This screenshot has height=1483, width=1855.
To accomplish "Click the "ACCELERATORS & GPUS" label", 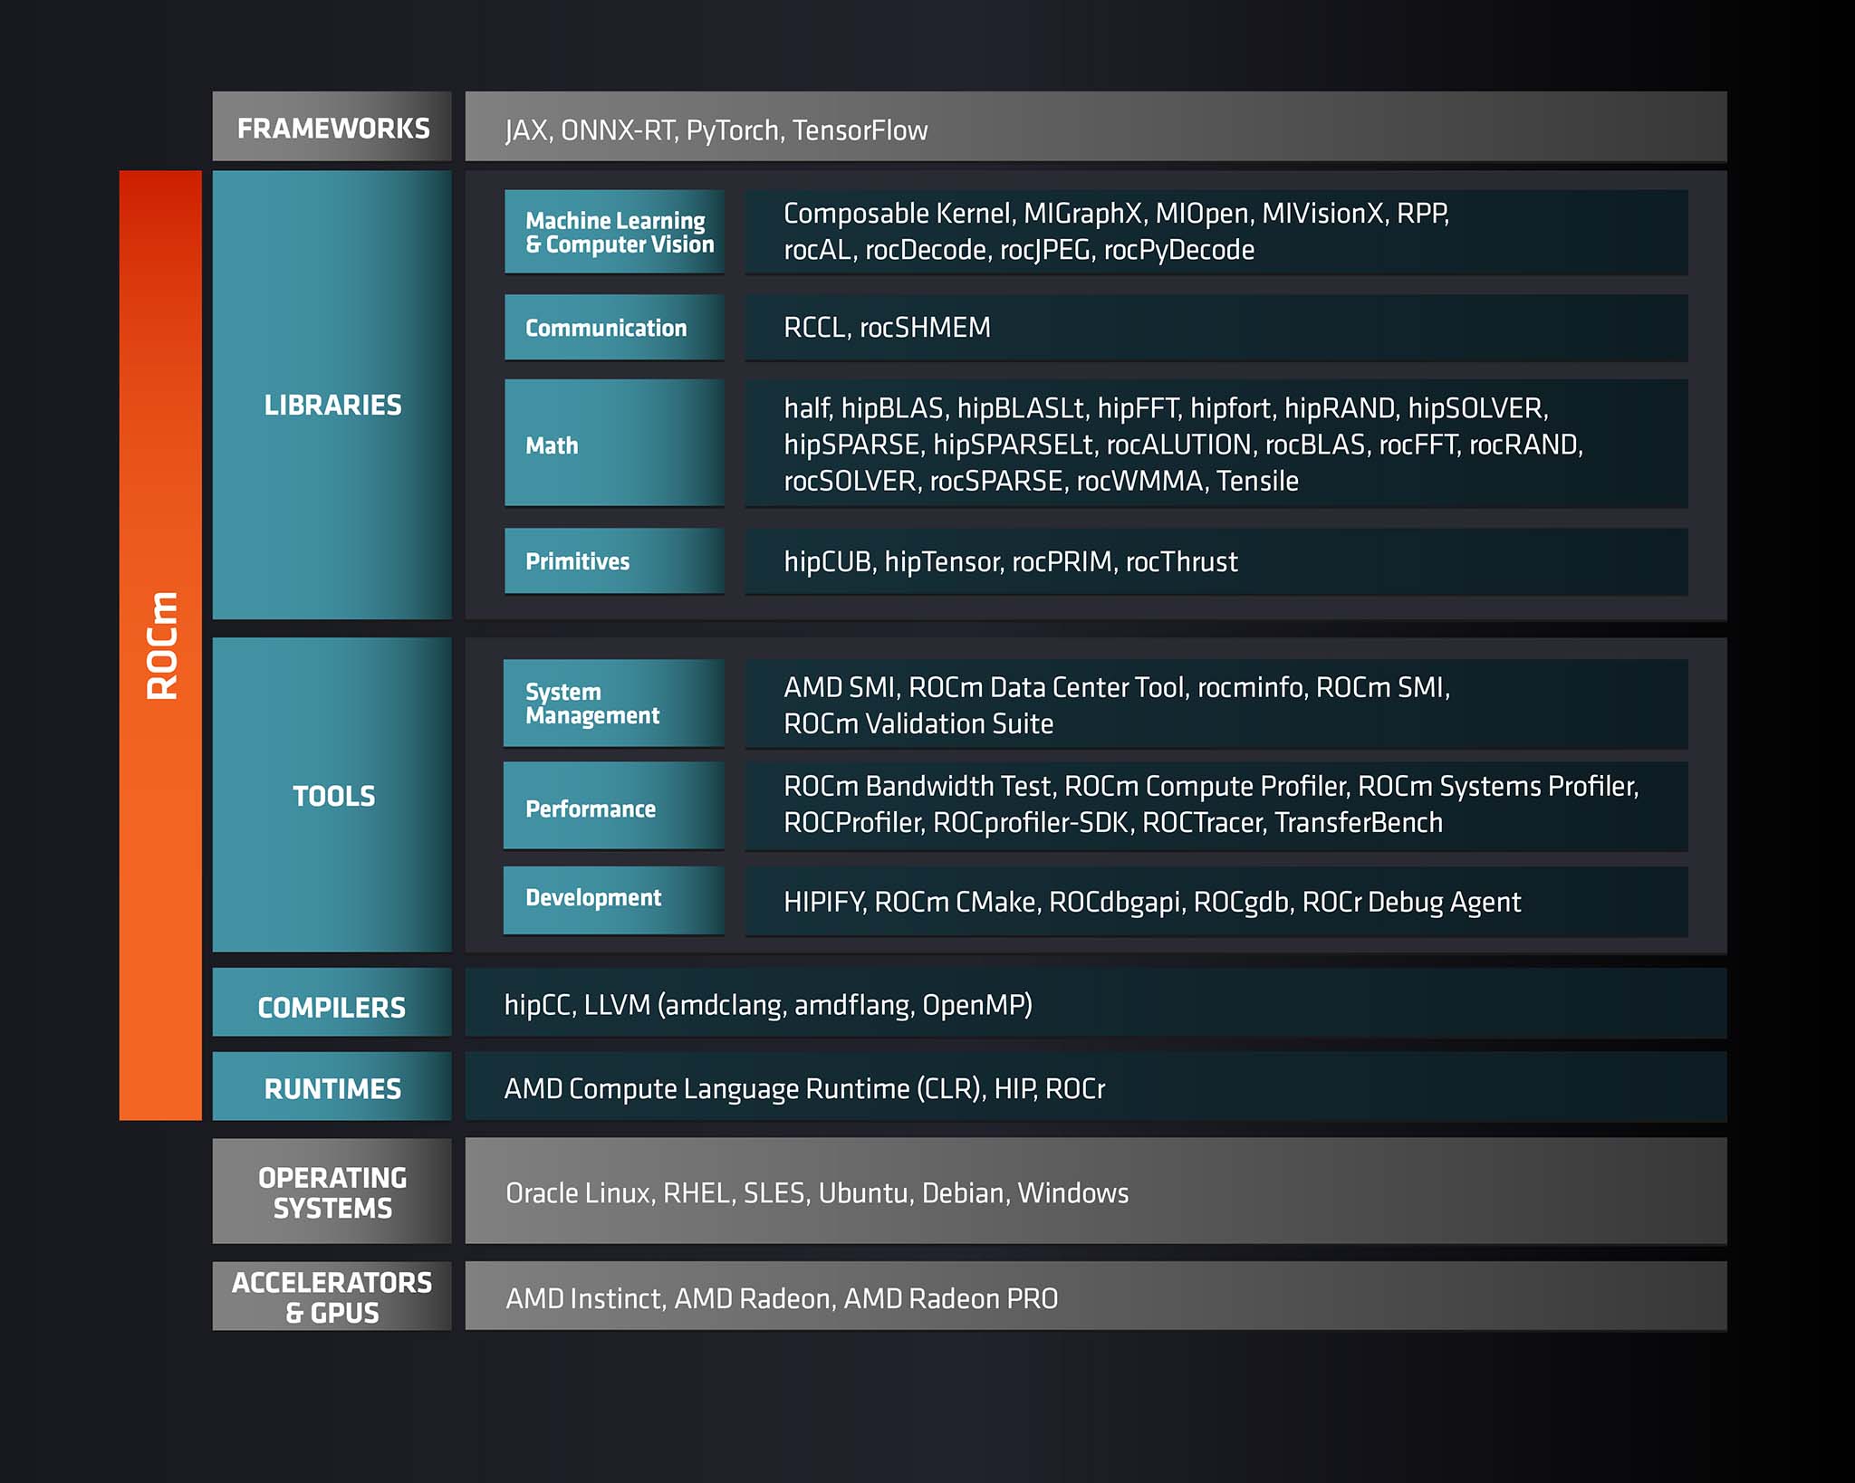I will 332,1296.
